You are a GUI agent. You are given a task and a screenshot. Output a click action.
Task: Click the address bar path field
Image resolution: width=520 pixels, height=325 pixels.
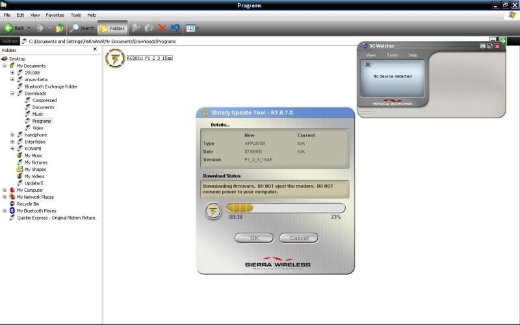click(x=255, y=41)
